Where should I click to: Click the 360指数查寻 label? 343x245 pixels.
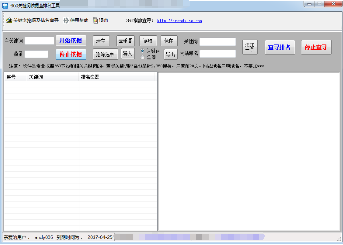[x=140, y=21]
